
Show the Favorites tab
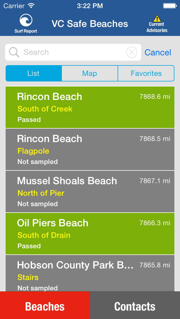tap(146, 73)
